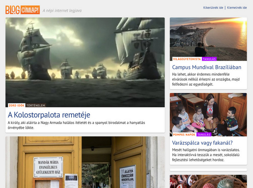Open headline 'Campus Mundival Brazíliában'
This screenshot has height=188, width=253.
[207, 67]
